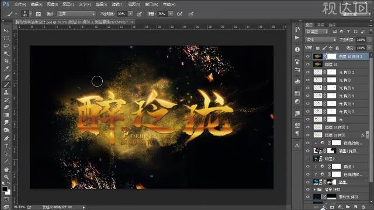Open the layer opacity dropdown arrow
374x210 pixels.
click(x=369, y=40)
